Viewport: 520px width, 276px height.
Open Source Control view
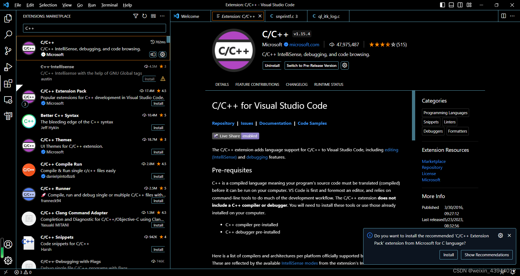[x=8, y=51]
